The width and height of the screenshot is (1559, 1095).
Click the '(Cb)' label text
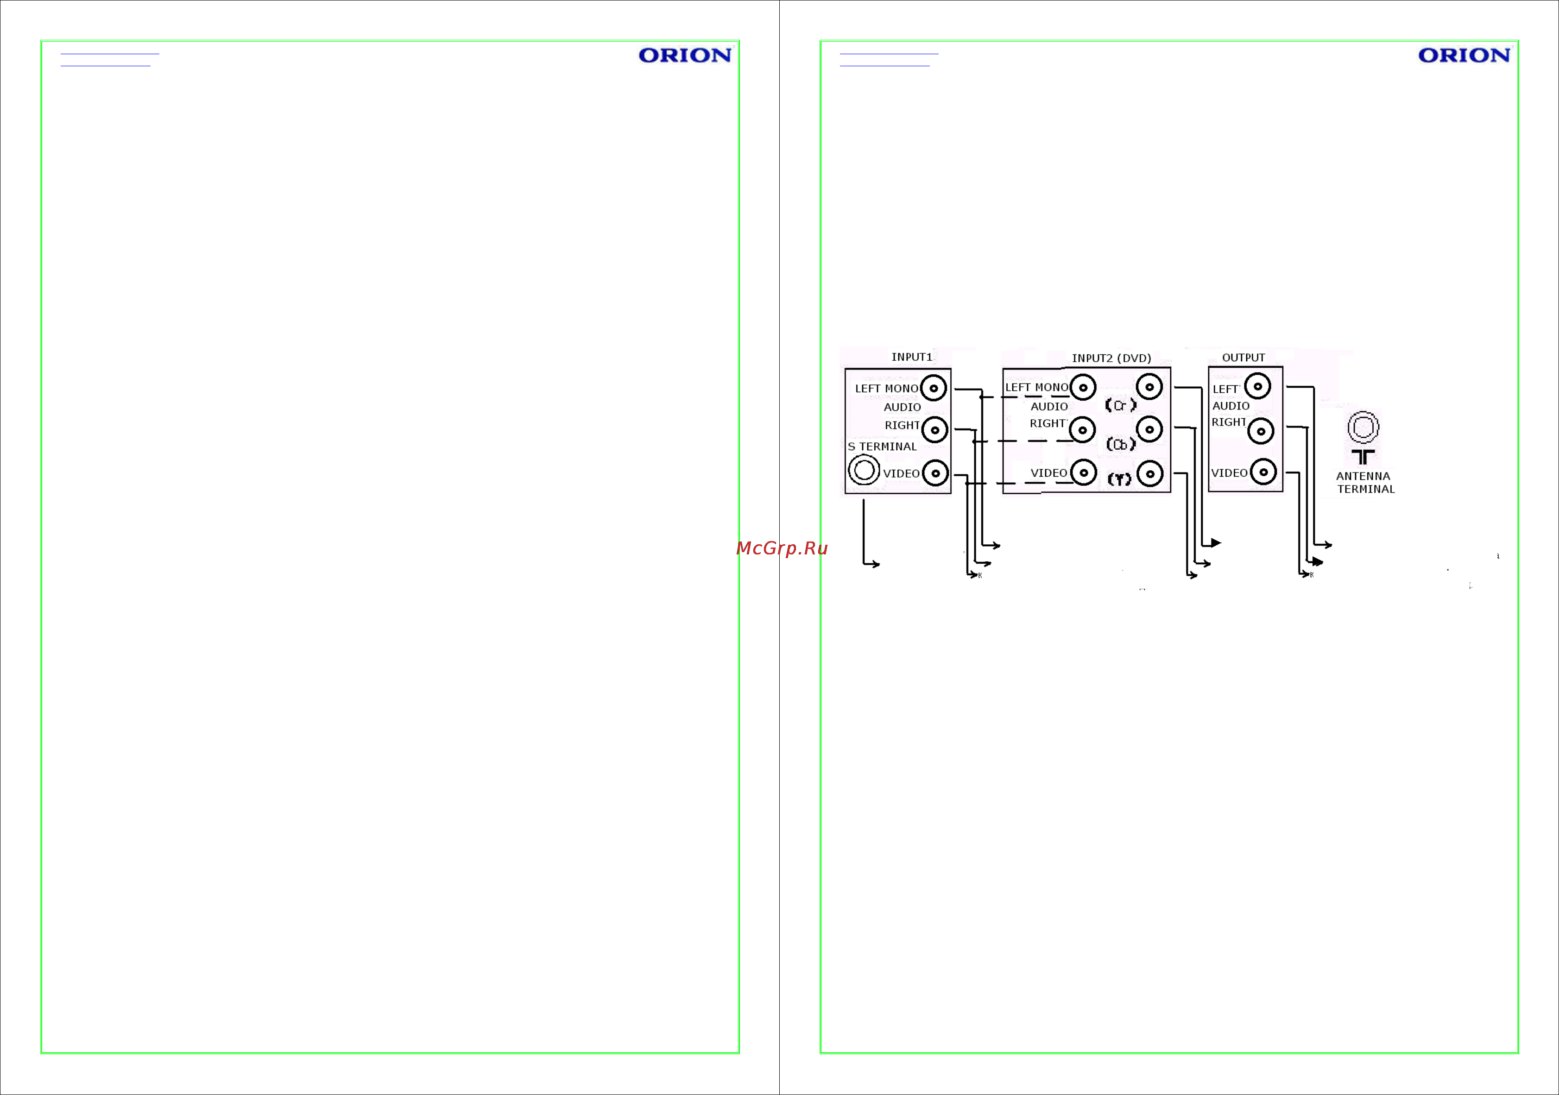point(1121,445)
